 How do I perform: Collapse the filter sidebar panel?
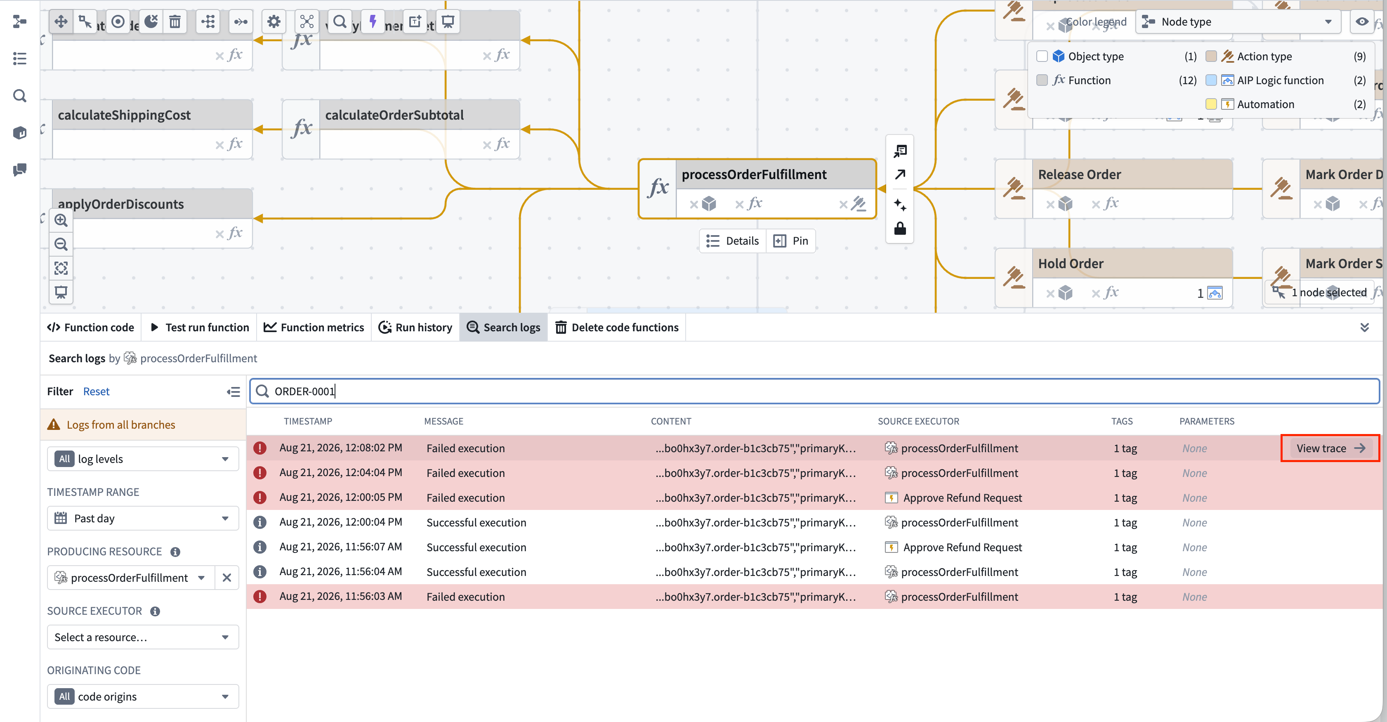pos(233,392)
